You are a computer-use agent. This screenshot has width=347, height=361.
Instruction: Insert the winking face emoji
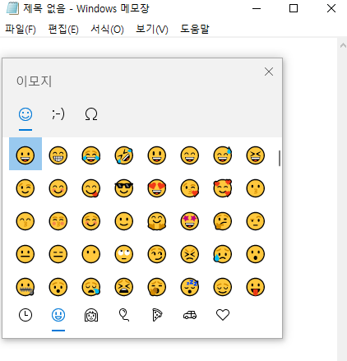point(25,188)
